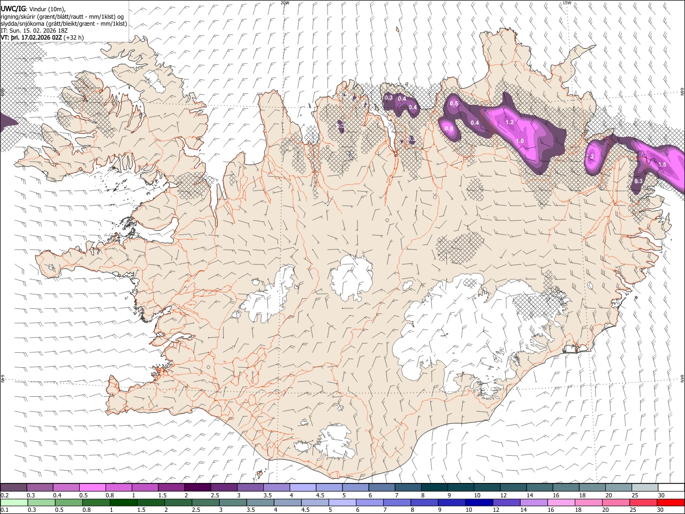The height and width of the screenshot is (514, 685).
Task: Click the 15W longitude label
Action: (567, 3)
